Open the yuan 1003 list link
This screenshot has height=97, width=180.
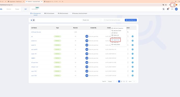pyautogui.click(x=34, y=71)
